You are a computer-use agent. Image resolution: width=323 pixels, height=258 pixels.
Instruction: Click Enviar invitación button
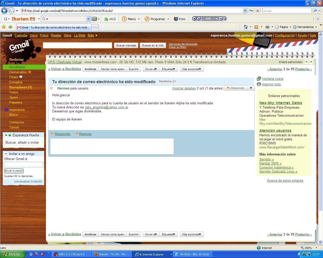point(14,171)
